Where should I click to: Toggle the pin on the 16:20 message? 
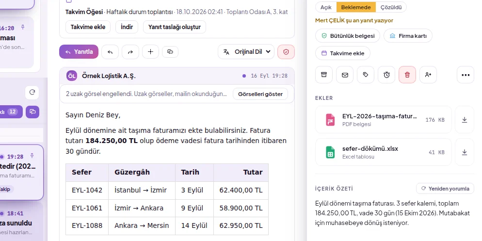(x=22, y=27)
